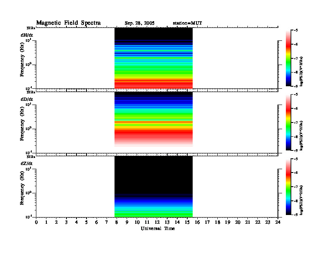
Task: Click the -5 tick on dH/dt color scale
Action: (x=296, y=30)
